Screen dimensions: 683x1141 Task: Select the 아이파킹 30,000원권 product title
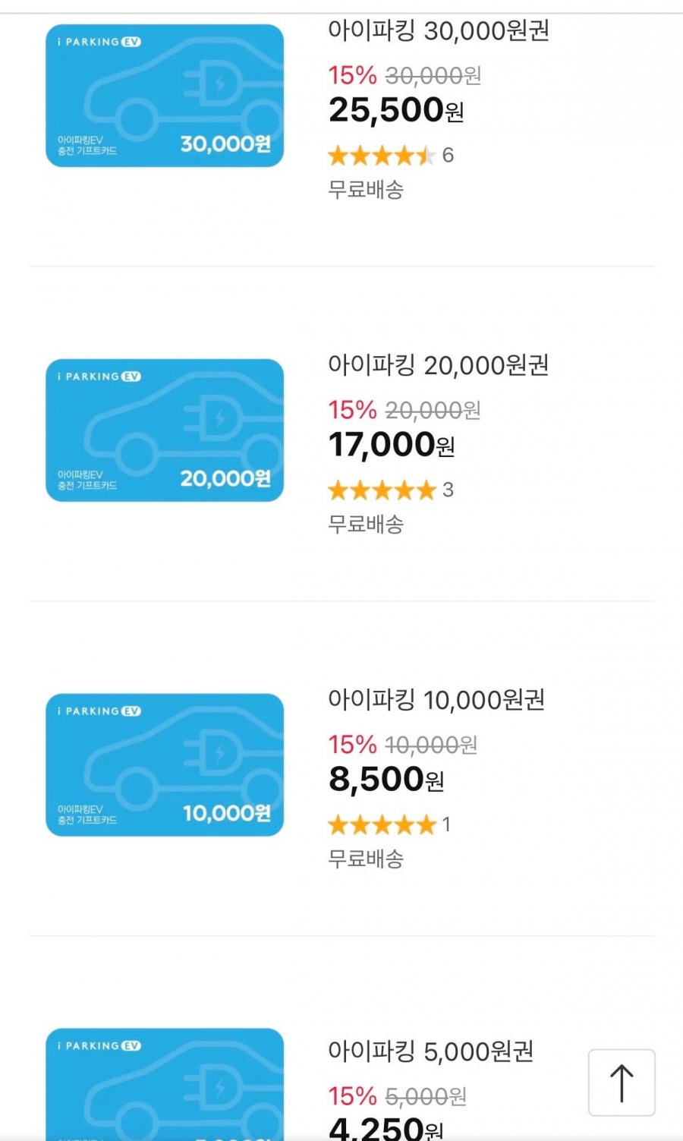(438, 31)
